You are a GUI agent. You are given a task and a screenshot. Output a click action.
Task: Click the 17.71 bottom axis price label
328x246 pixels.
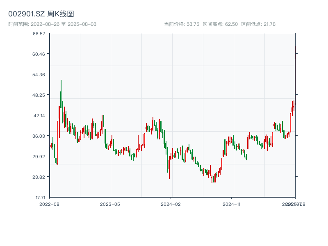(x=39, y=197)
